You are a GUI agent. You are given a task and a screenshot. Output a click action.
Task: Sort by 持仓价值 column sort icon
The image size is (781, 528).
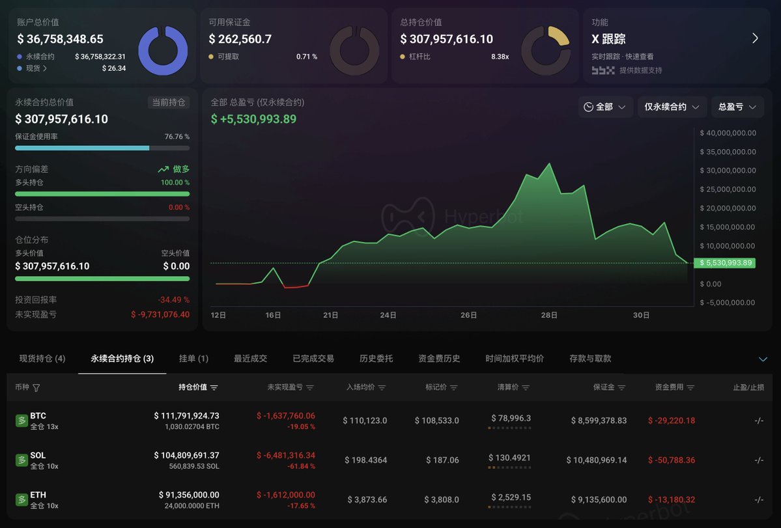point(214,387)
